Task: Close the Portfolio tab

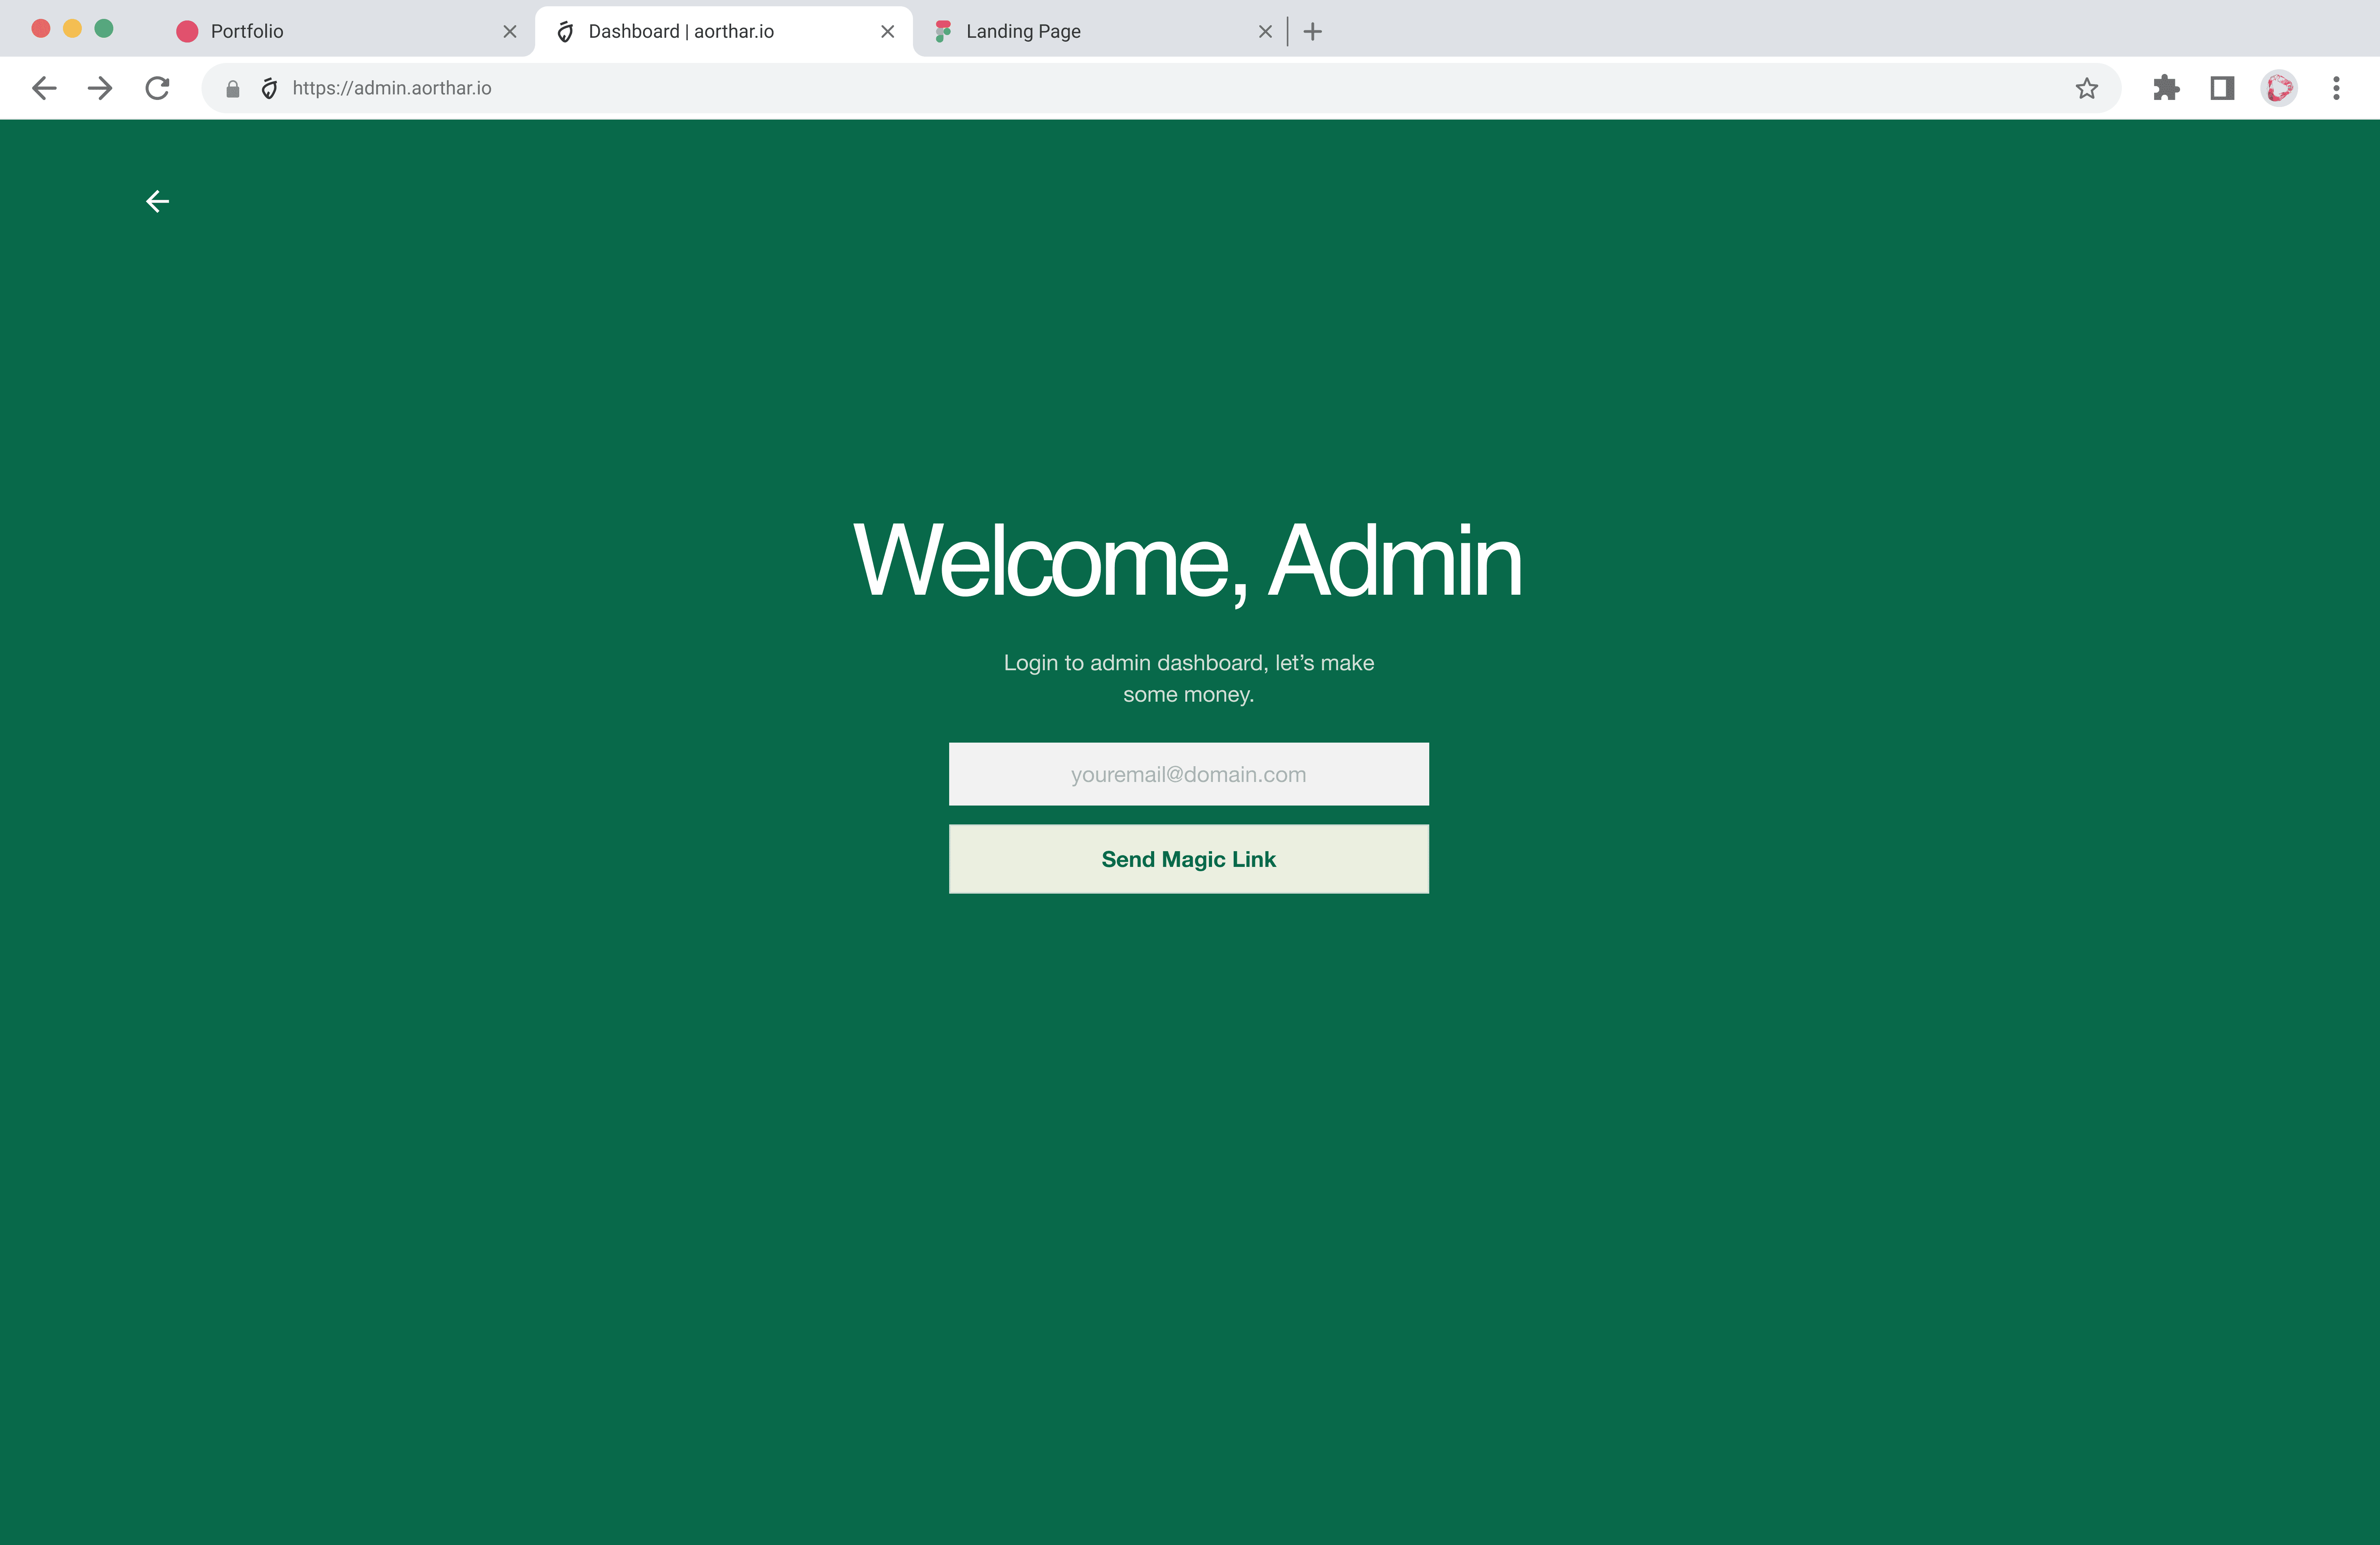Action: [x=510, y=32]
